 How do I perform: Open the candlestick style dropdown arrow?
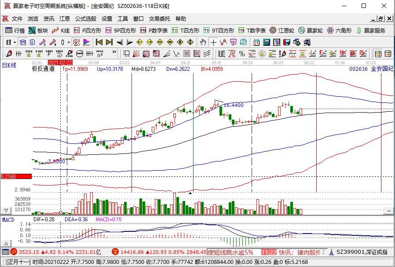coord(69,42)
